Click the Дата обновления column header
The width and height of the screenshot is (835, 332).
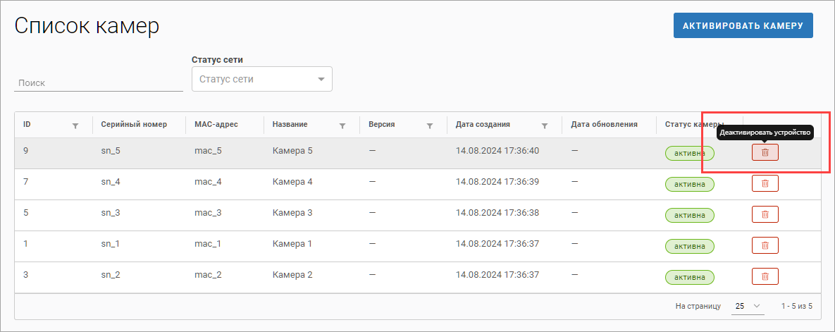604,125
